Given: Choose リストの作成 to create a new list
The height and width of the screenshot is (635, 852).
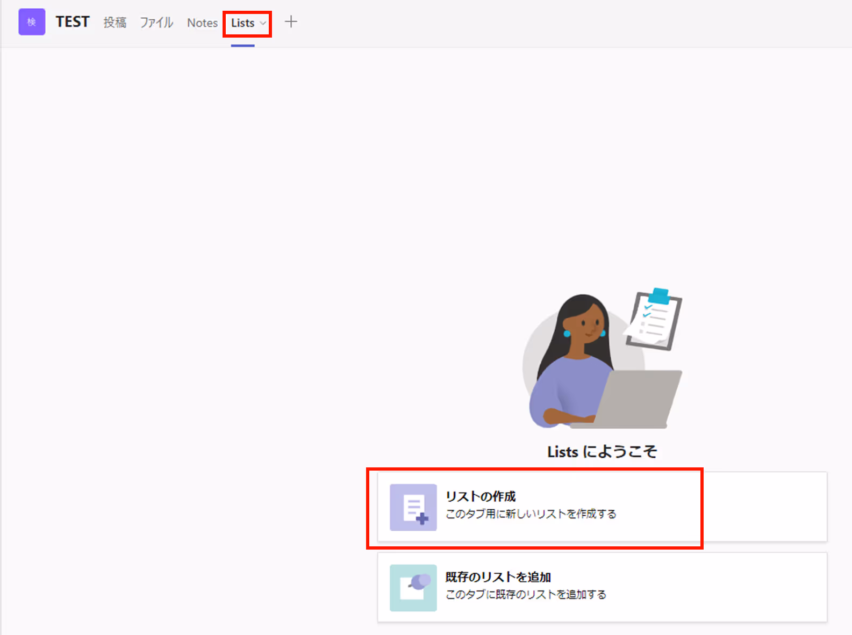Looking at the screenshot, I should pos(602,507).
